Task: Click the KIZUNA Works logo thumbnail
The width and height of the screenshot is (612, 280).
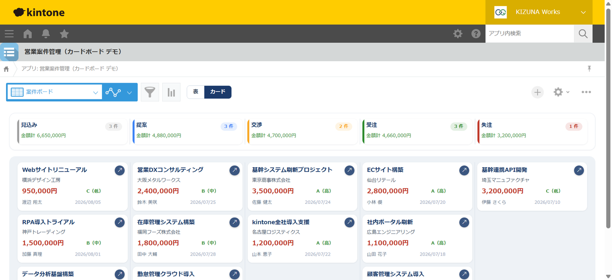Action: (x=501, y=12)
